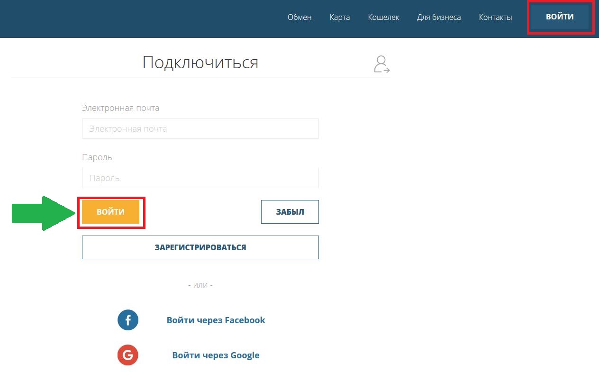Select the Обмен menu item
The image size is (599, 373).
click(299, 17)
